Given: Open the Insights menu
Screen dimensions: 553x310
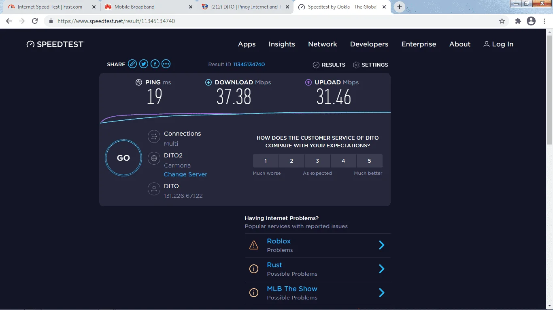Looking at the screenshot, I should point(282,44).
